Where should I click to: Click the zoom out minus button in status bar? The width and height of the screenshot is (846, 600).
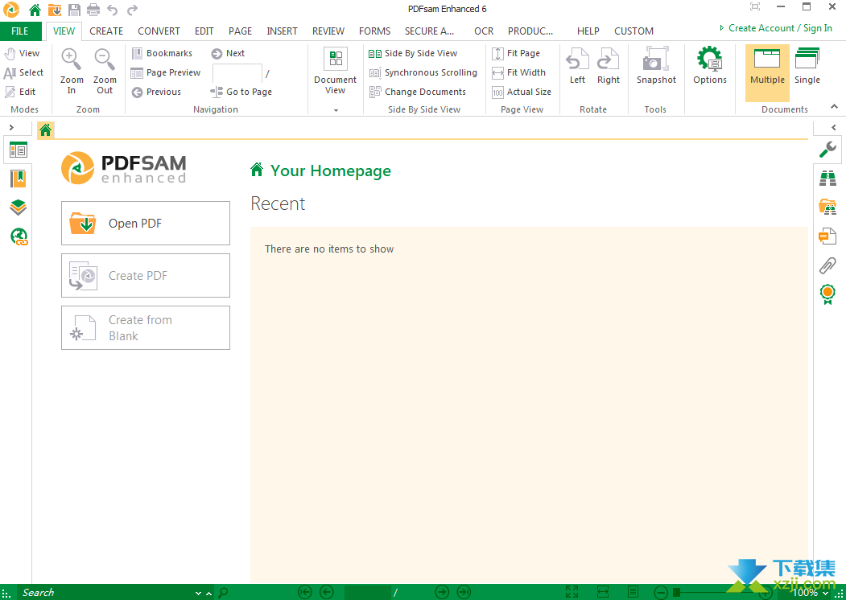[661, 593]
